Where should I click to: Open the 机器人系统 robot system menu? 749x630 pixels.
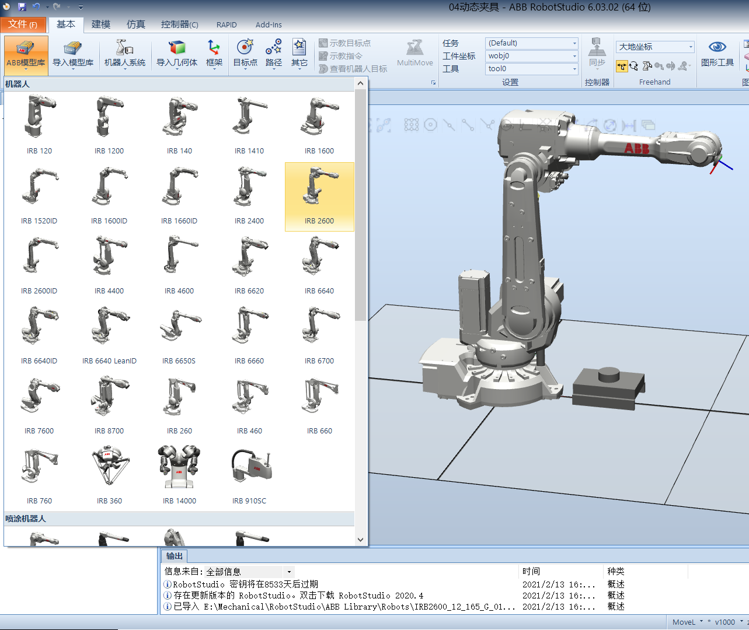click(125, 55)
